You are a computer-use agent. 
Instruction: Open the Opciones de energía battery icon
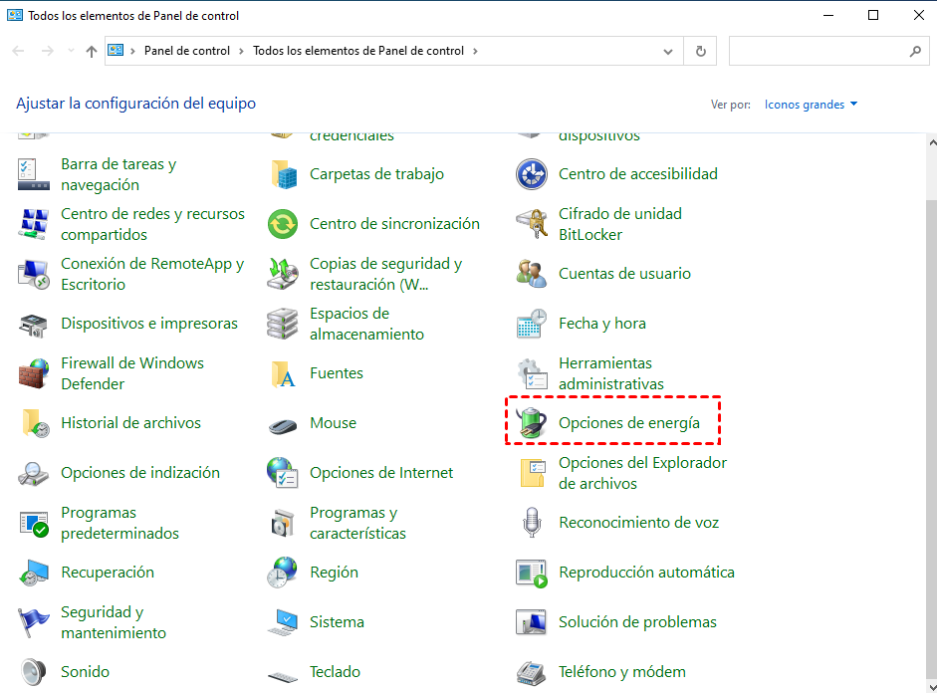[532, 423]
